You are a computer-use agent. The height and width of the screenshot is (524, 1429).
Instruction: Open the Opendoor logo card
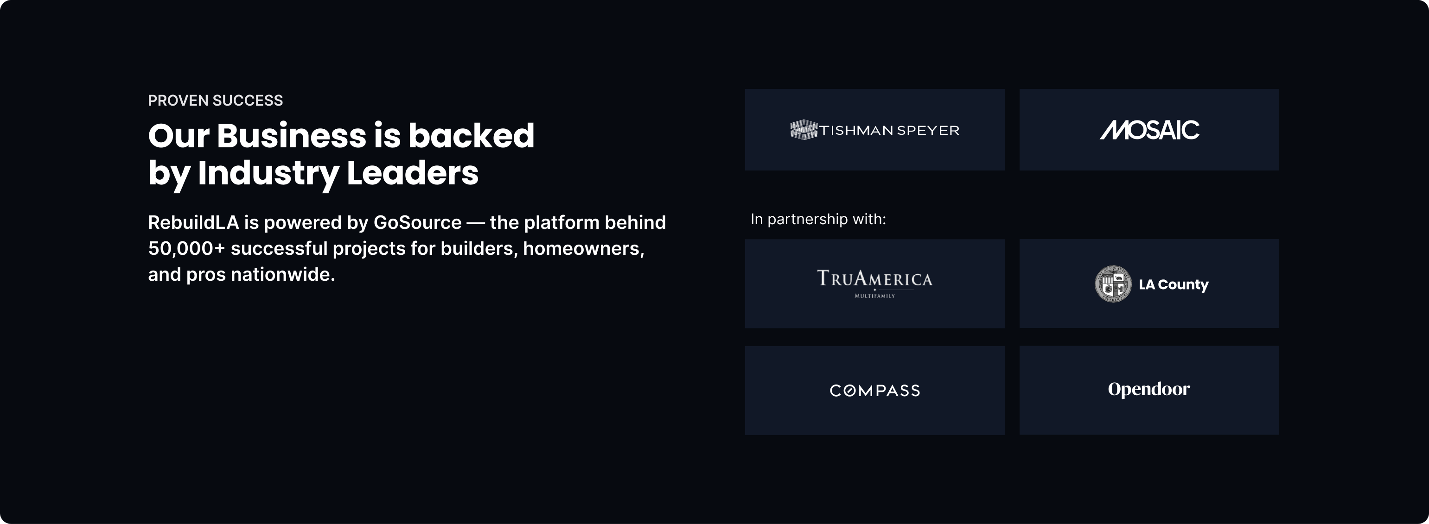pyautogui.click(x=1149, y=391)
